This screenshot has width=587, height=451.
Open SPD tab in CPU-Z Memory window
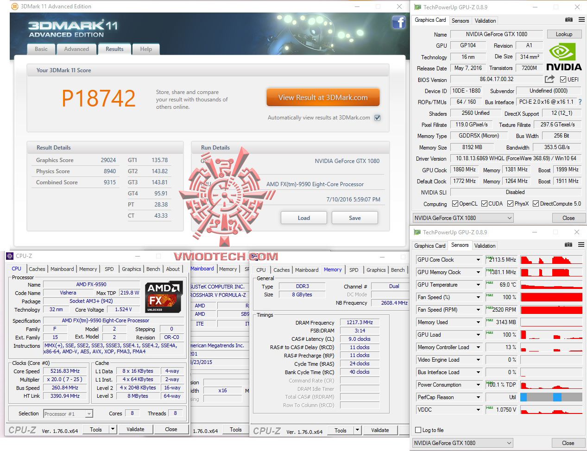[354, 270]
